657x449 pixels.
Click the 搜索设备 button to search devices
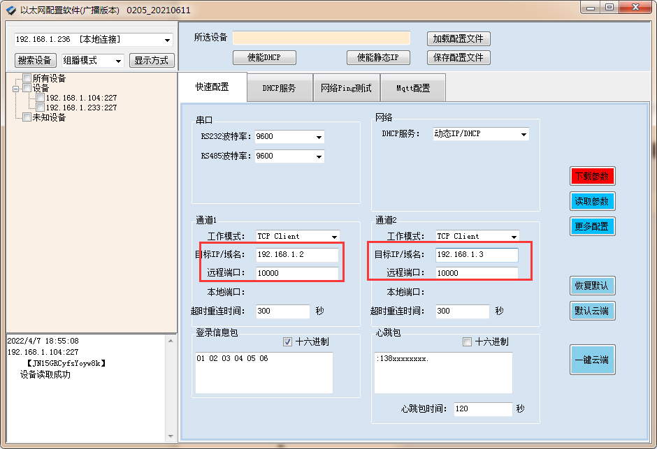coord(35,61)
